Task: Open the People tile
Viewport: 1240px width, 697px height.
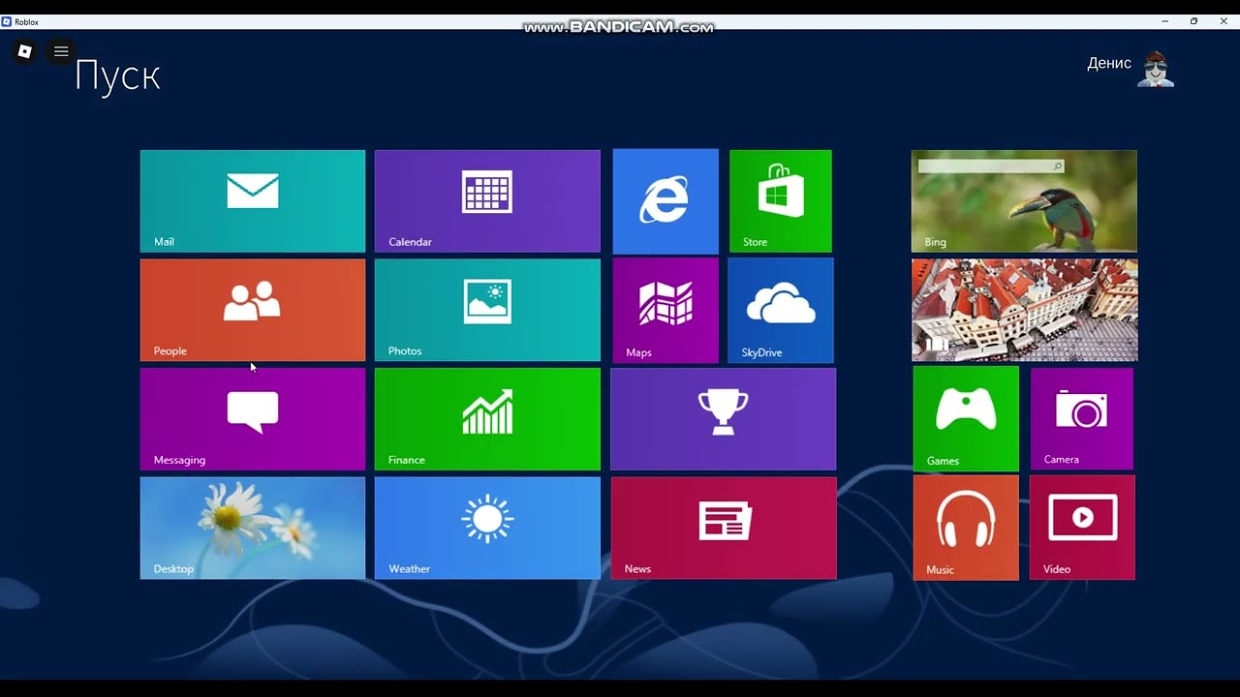Action: [x=253, y=310]
